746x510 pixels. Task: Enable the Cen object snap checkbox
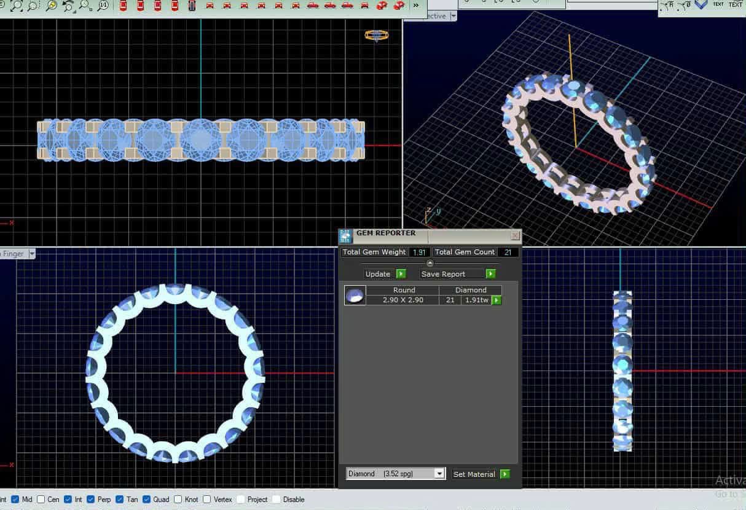pyautogui.click(x=42, y=500)
